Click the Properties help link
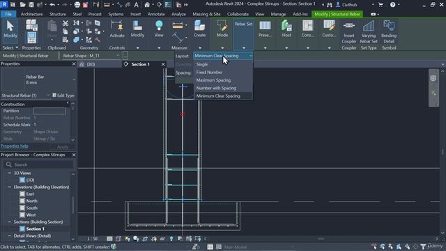Viewport: 446px width, 251px height. 15,146
